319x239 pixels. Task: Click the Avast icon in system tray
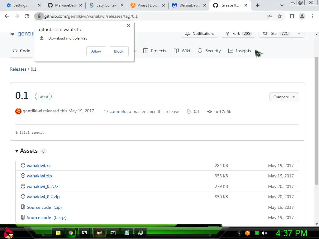click(x=247, y=233)
